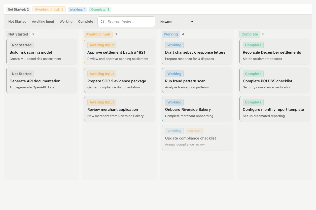This screenshot has width=316, height=210.
Task: Open Approve settlement batch #4821 task
Action: point(119,52)
